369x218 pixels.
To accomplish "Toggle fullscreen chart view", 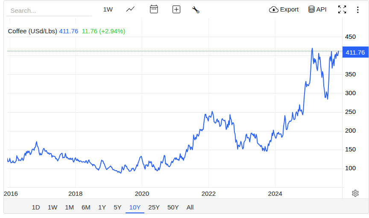I will pos(342,9).
